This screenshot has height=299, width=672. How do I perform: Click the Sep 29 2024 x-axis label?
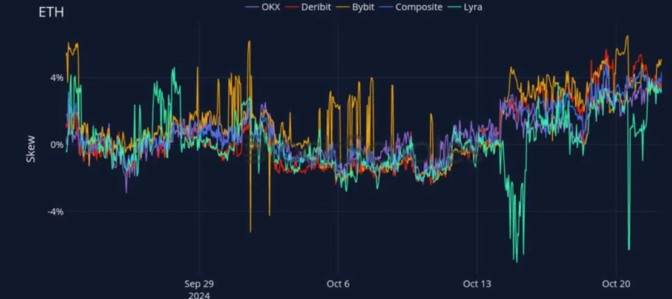(199, 289)
